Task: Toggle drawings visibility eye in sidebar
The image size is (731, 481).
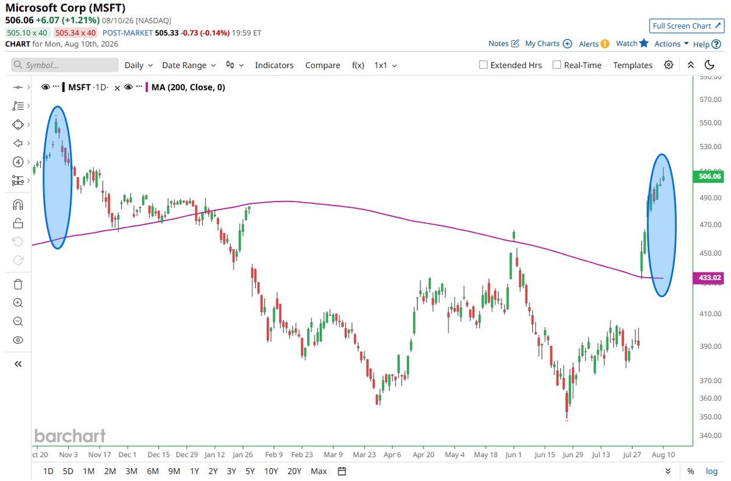Action: coord(18,340)
